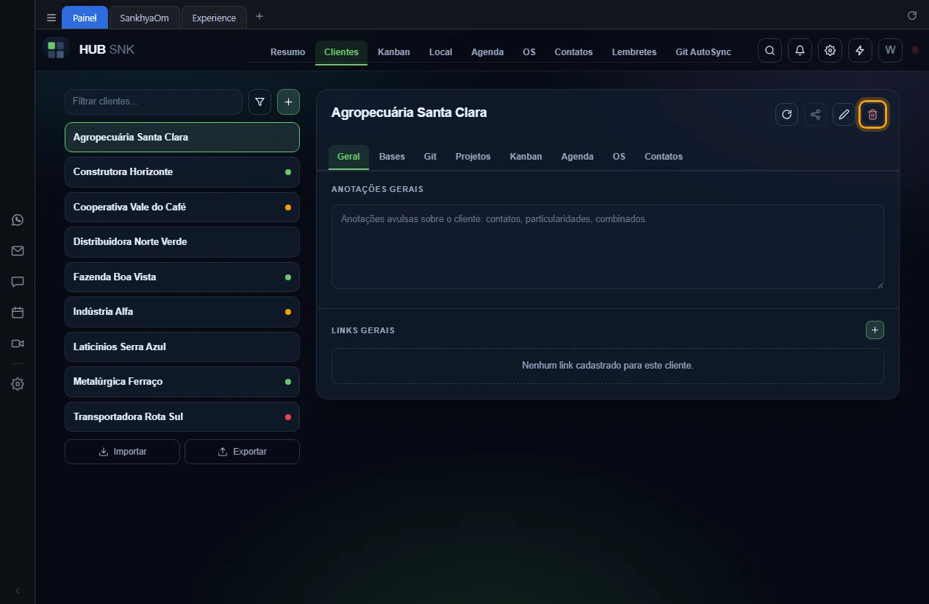
Task: Open Git AutoSync in top navigation
Action: (703, 52)
